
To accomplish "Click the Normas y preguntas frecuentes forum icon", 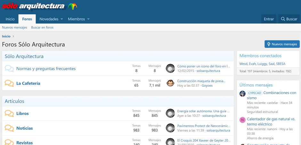I will click(9, 69).
